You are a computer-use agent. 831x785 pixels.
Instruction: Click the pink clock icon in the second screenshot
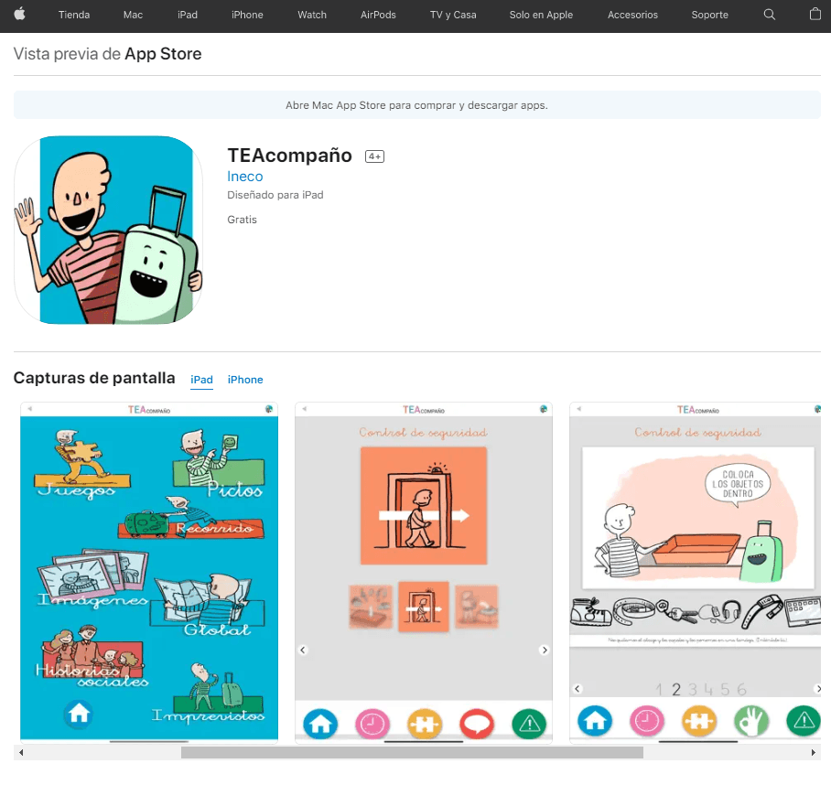click(x=372, y=724)
